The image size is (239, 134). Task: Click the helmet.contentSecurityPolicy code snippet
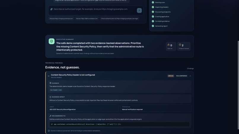click(120, 124)
